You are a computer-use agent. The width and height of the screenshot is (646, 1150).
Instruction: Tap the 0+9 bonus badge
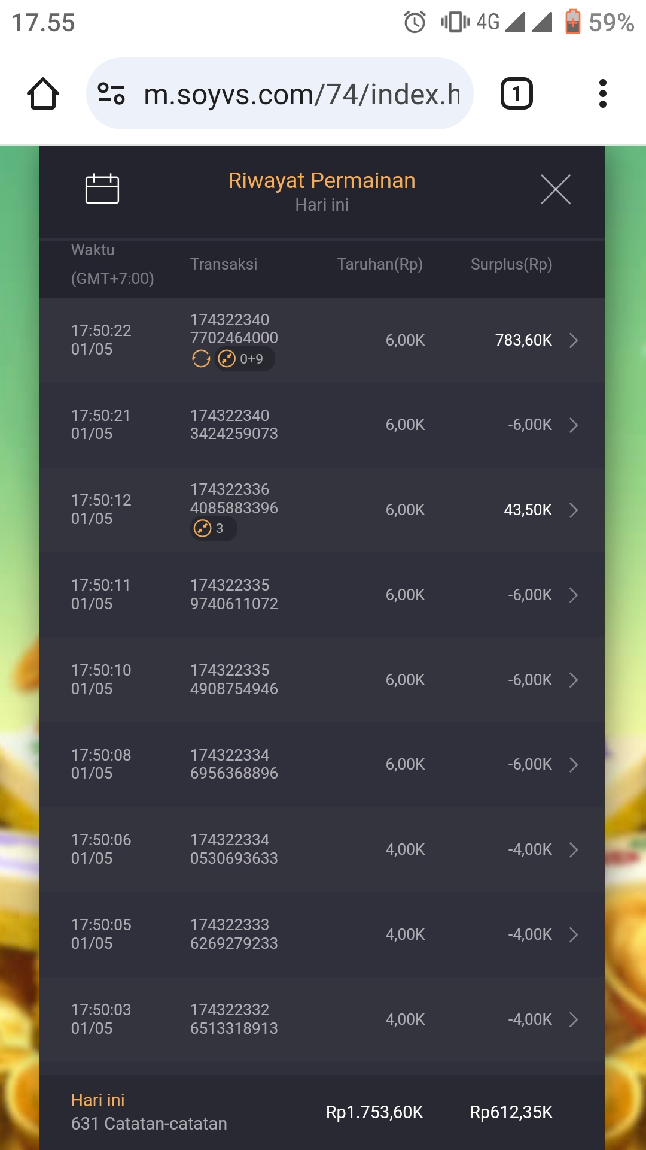pos(245,359)
